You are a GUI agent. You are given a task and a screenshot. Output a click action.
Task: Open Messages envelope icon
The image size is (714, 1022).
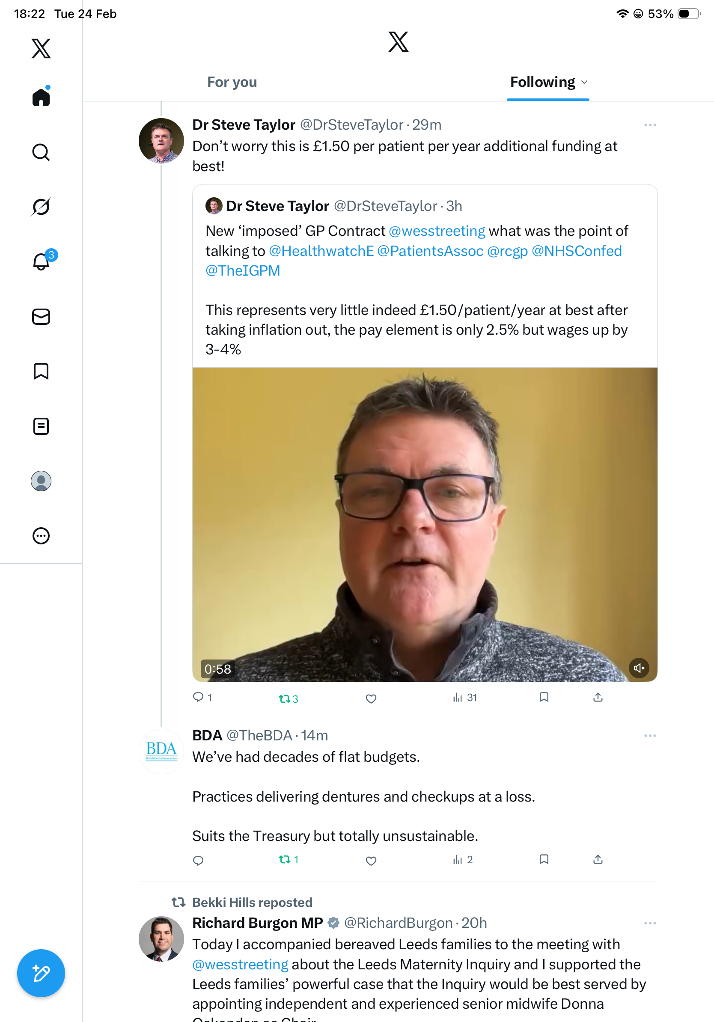click(41, 317)
